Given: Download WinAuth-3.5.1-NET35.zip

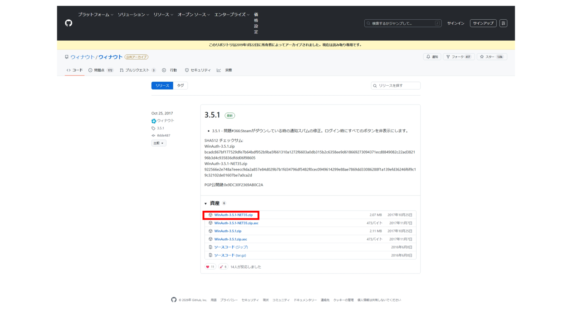Looking at the screenshot, I should click(233, 215).
